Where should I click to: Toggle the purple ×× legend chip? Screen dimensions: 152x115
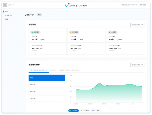pos(96,111)
